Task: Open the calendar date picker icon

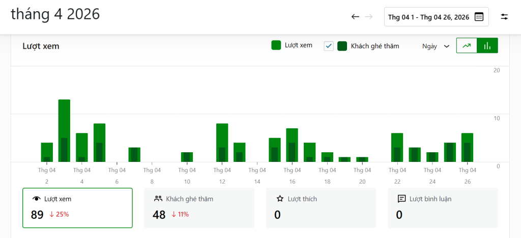Action: pyautogui.click(x=479, y=17)
